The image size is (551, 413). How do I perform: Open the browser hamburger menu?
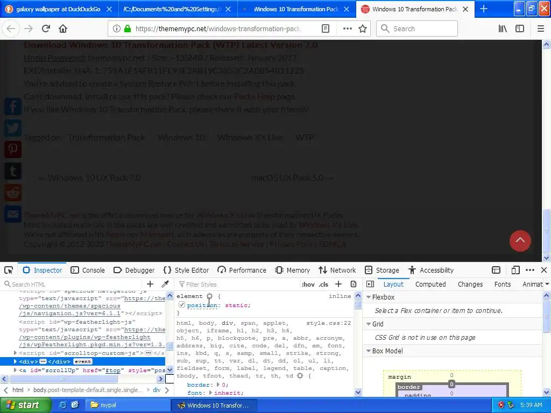[540, 29]
